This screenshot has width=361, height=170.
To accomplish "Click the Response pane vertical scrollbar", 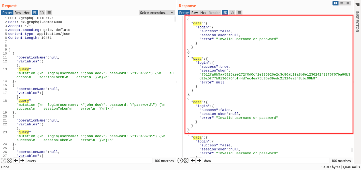I will click(x=352, y=150).
